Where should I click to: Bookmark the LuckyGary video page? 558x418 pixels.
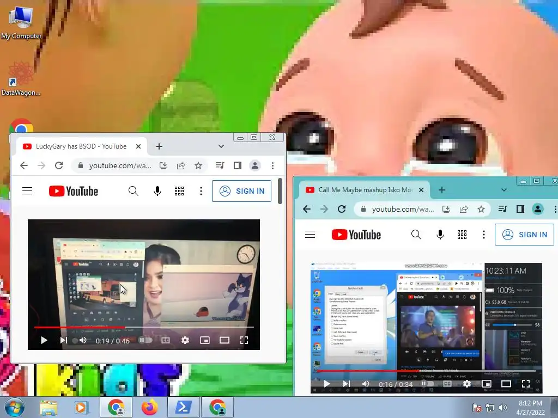click(x=198, y=165)
